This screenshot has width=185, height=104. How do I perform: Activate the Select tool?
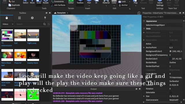[x=25, y=2]
